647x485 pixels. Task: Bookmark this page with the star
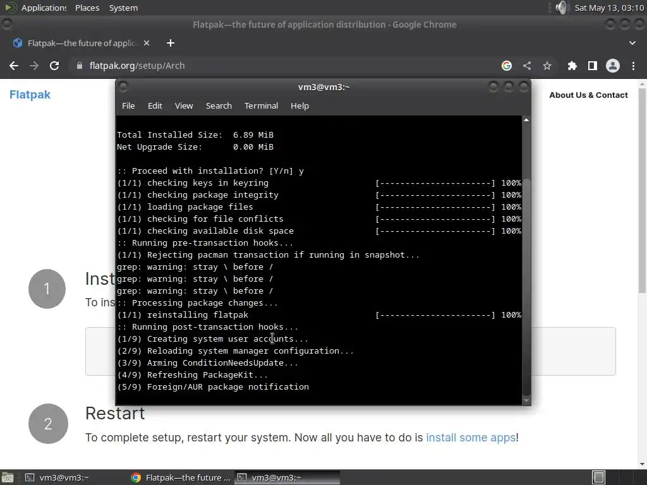547,66
